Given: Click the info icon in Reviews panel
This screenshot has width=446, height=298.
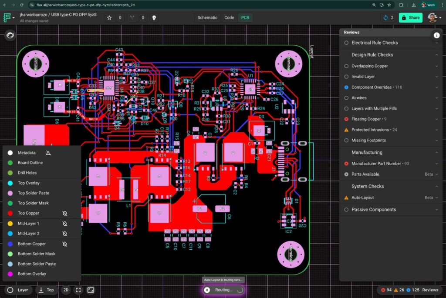Looking at the screenshot, I should click(436, 35).
